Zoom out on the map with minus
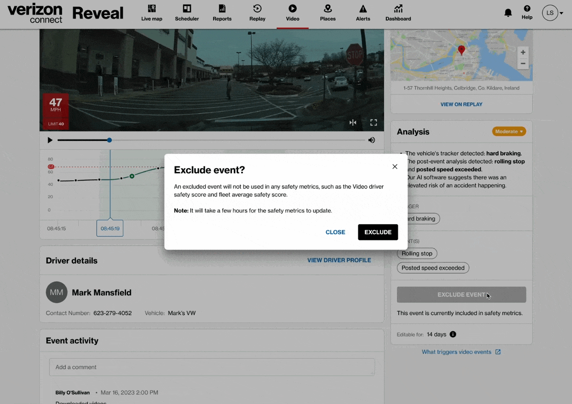 [x=522, y=63]
